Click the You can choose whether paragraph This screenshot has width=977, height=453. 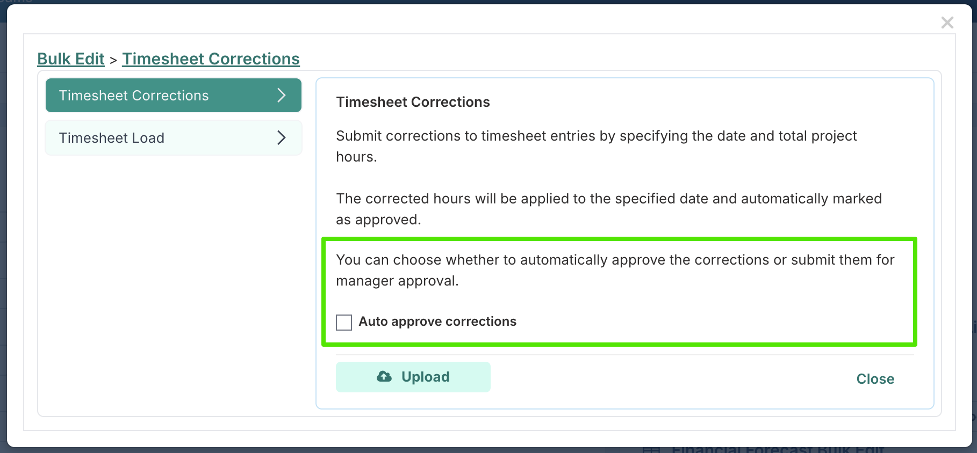[615, 270]
